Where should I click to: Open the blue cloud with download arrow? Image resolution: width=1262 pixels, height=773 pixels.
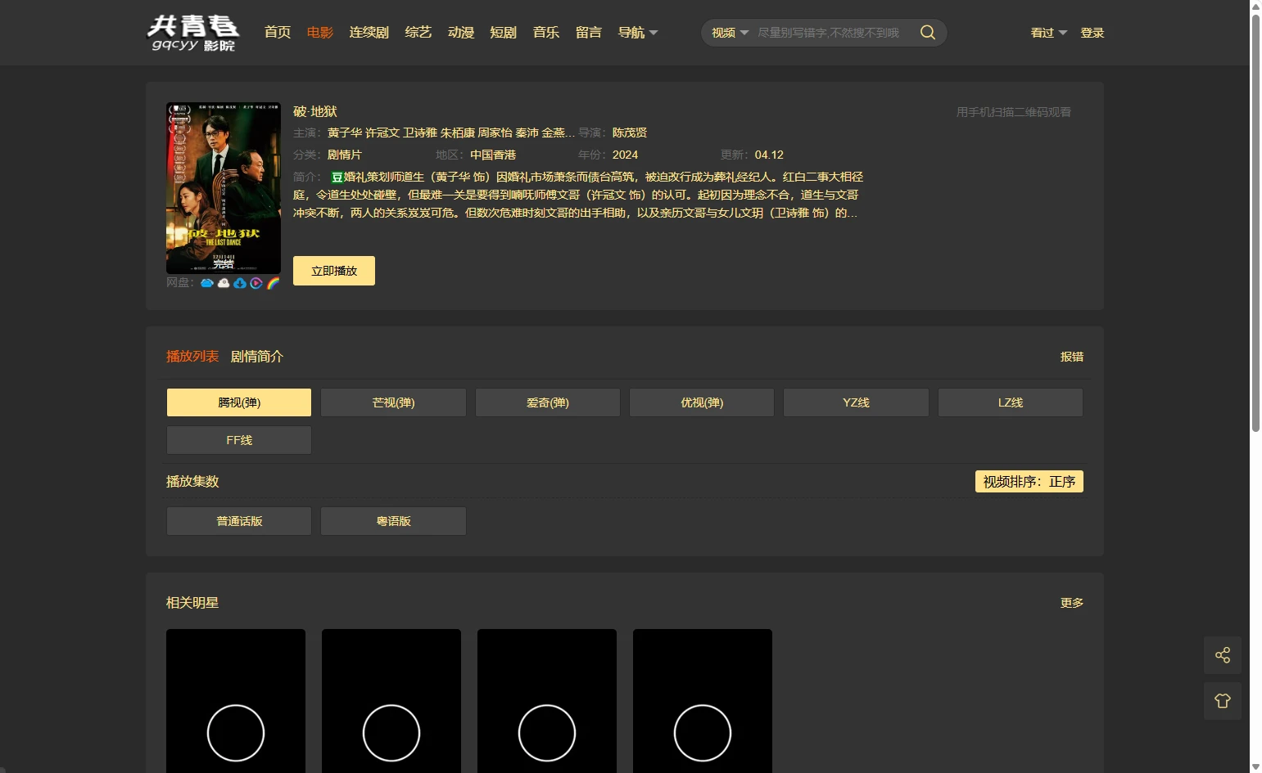(x=240, y=283)
